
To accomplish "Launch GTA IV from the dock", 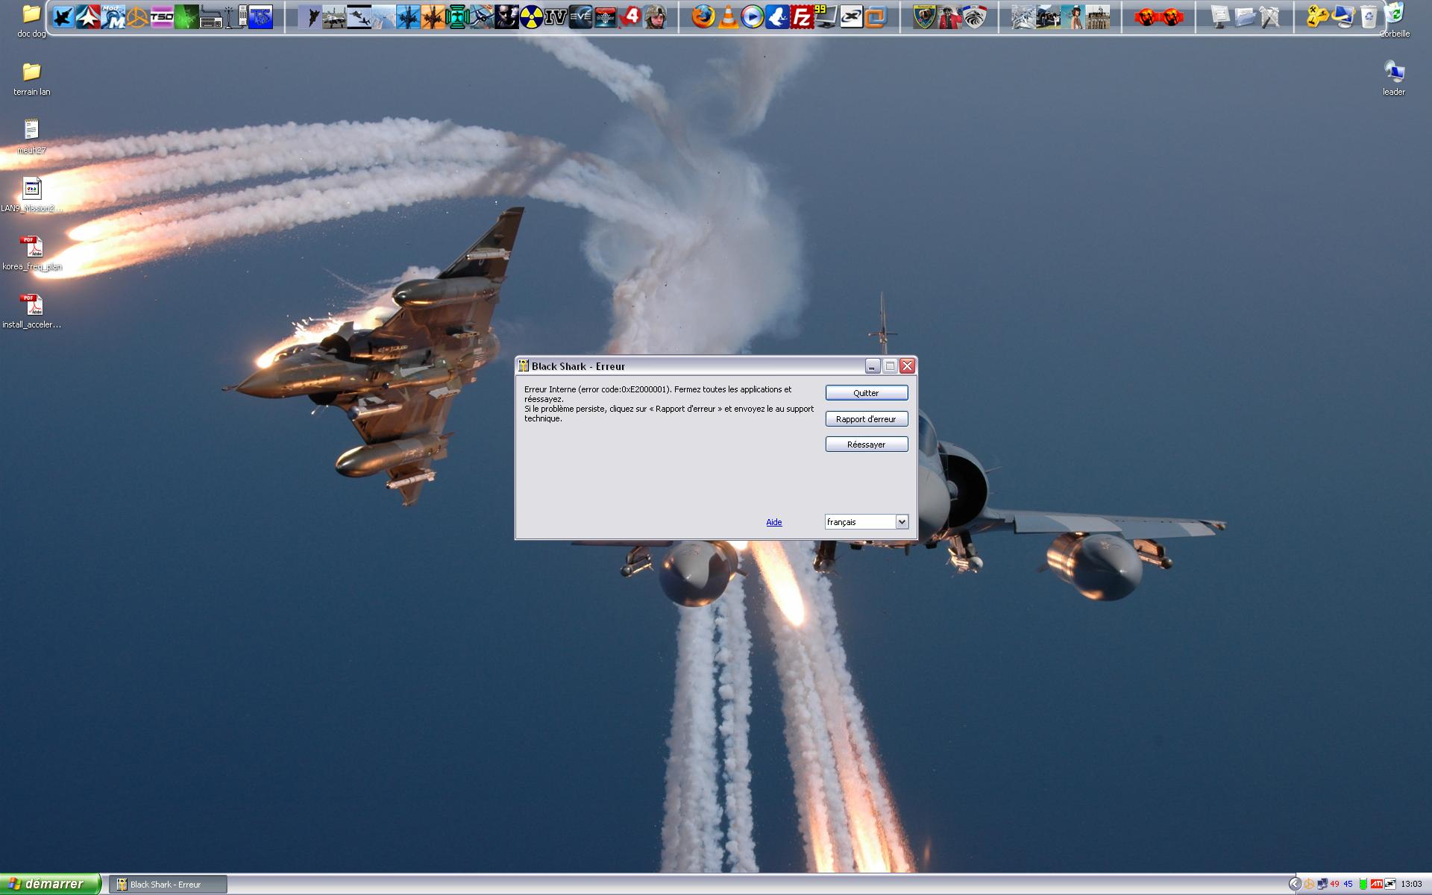I will pyautogui.click(x=555, y=16).
